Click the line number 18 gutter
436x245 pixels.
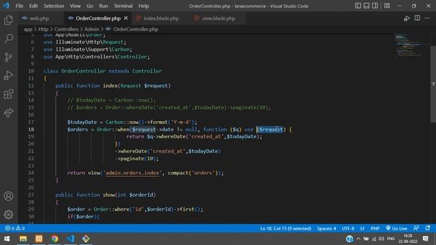click(x=31, y=129)
